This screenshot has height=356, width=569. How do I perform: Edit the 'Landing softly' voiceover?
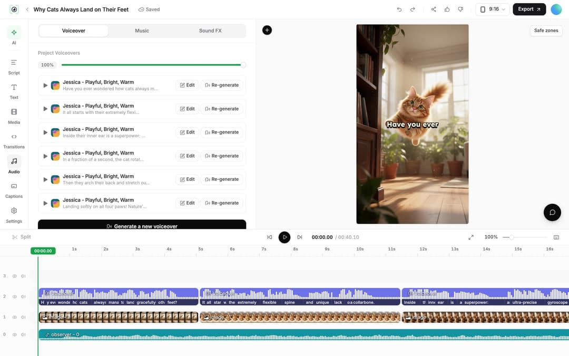click(x=187, y=203)
